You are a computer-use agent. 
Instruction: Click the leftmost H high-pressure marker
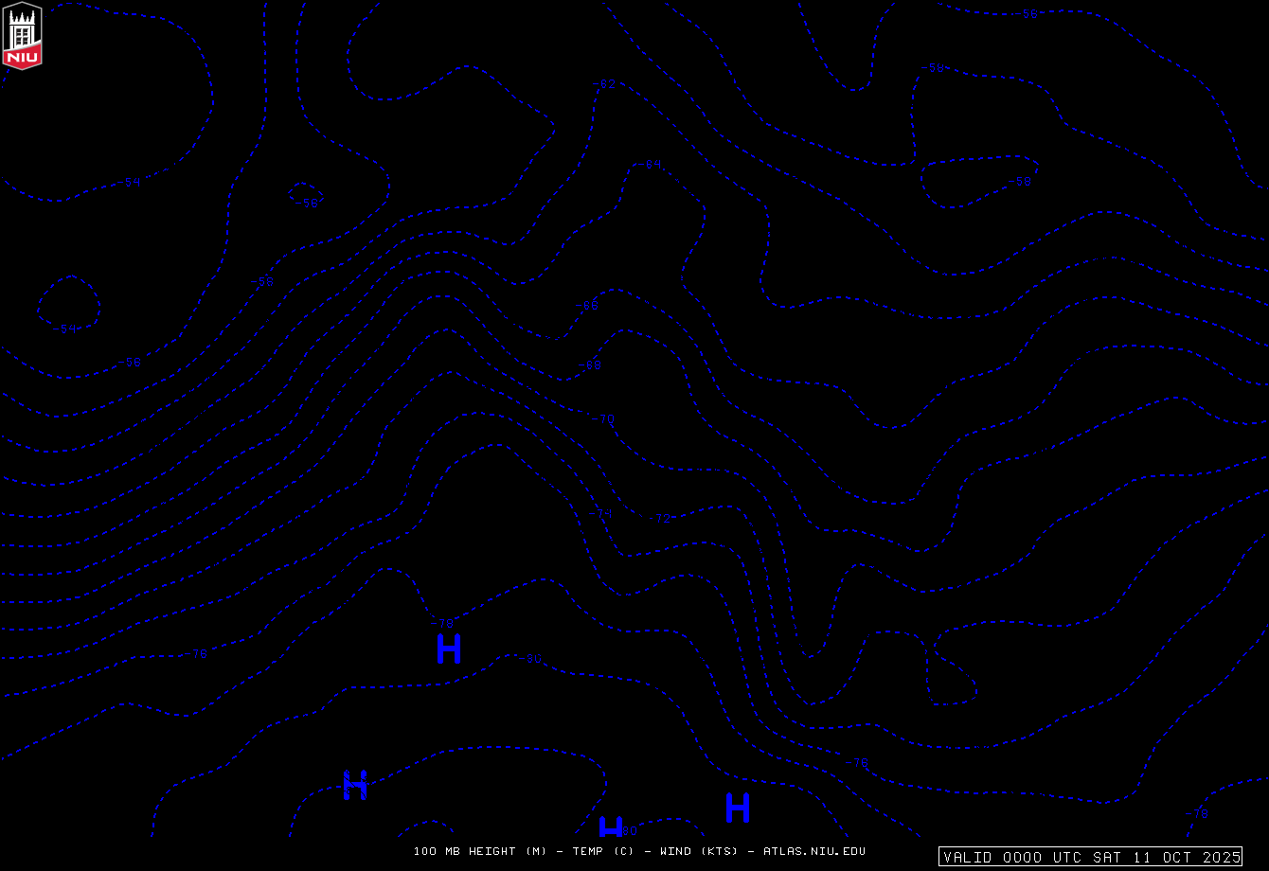click(355, 785)
